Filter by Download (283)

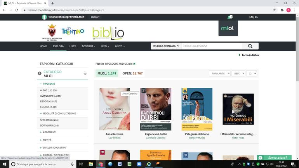point(49,126)
